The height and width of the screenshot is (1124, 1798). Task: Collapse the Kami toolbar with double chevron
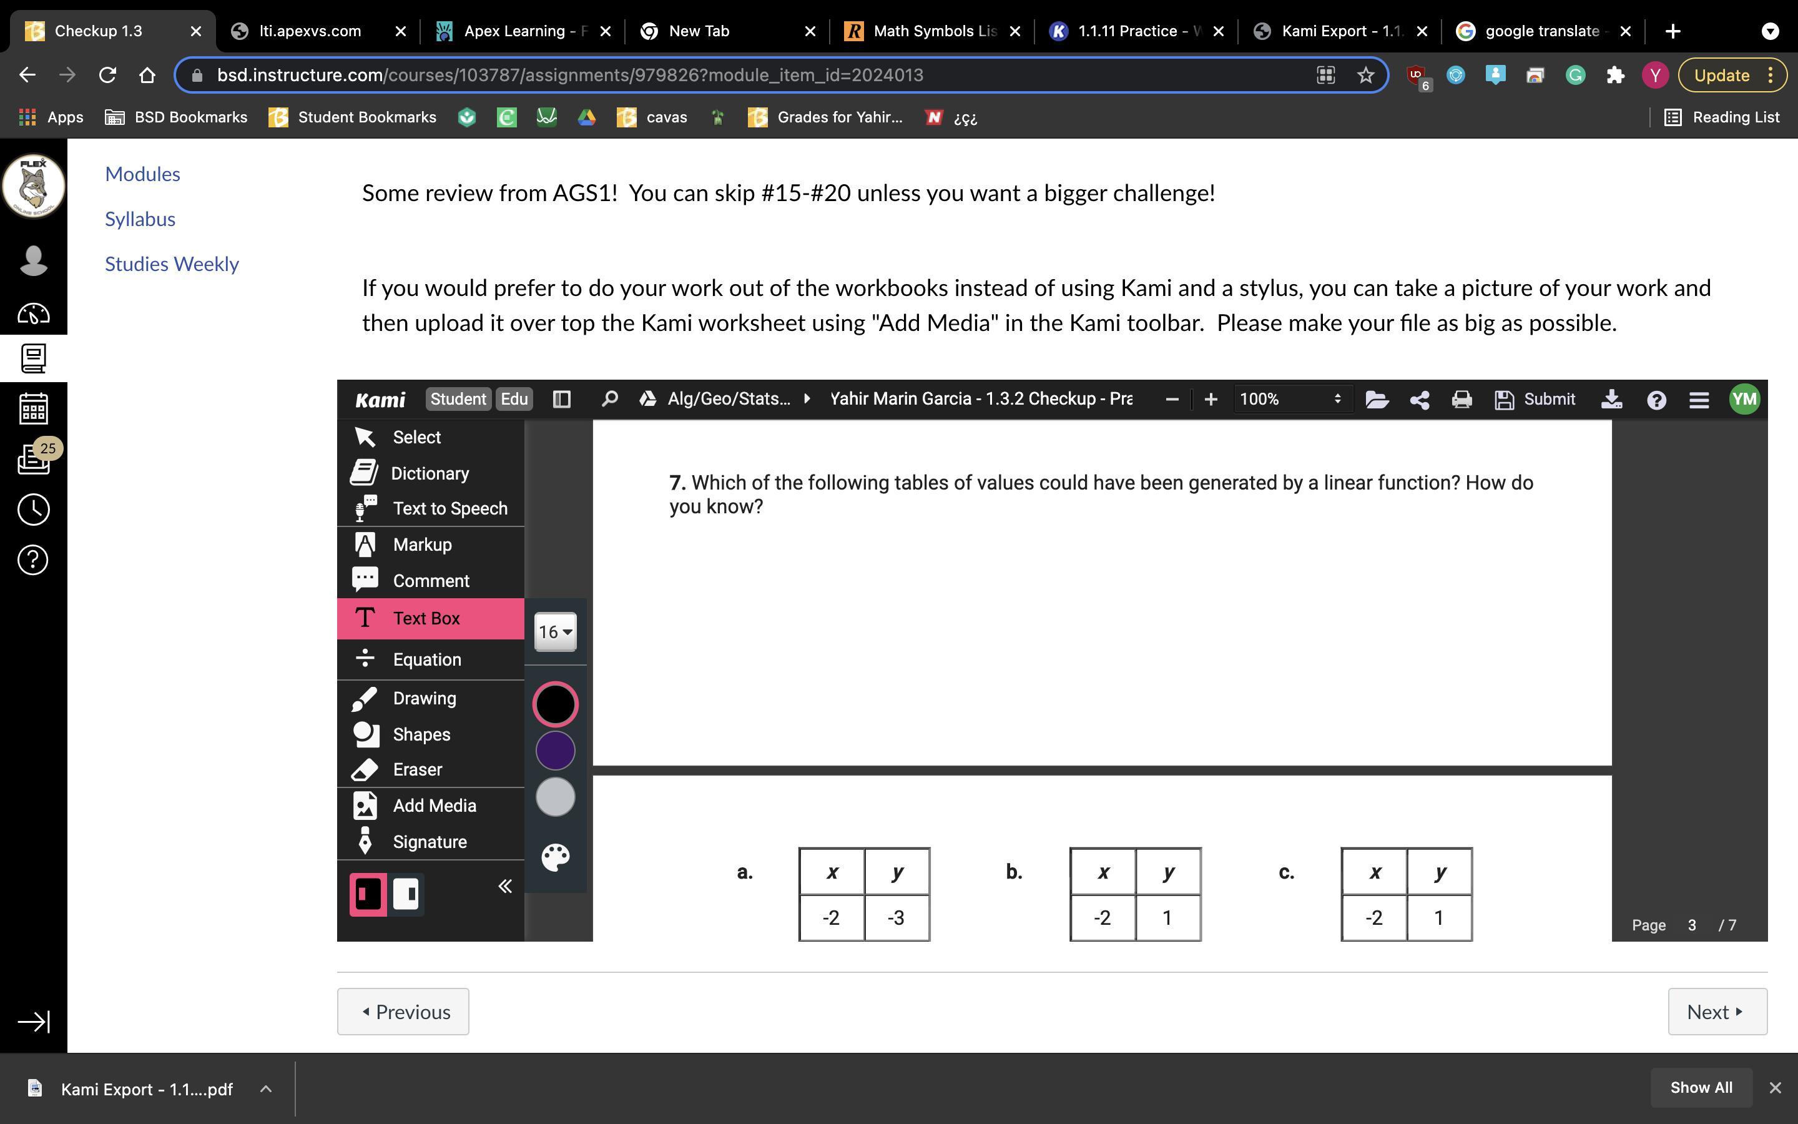click(505, 886)
